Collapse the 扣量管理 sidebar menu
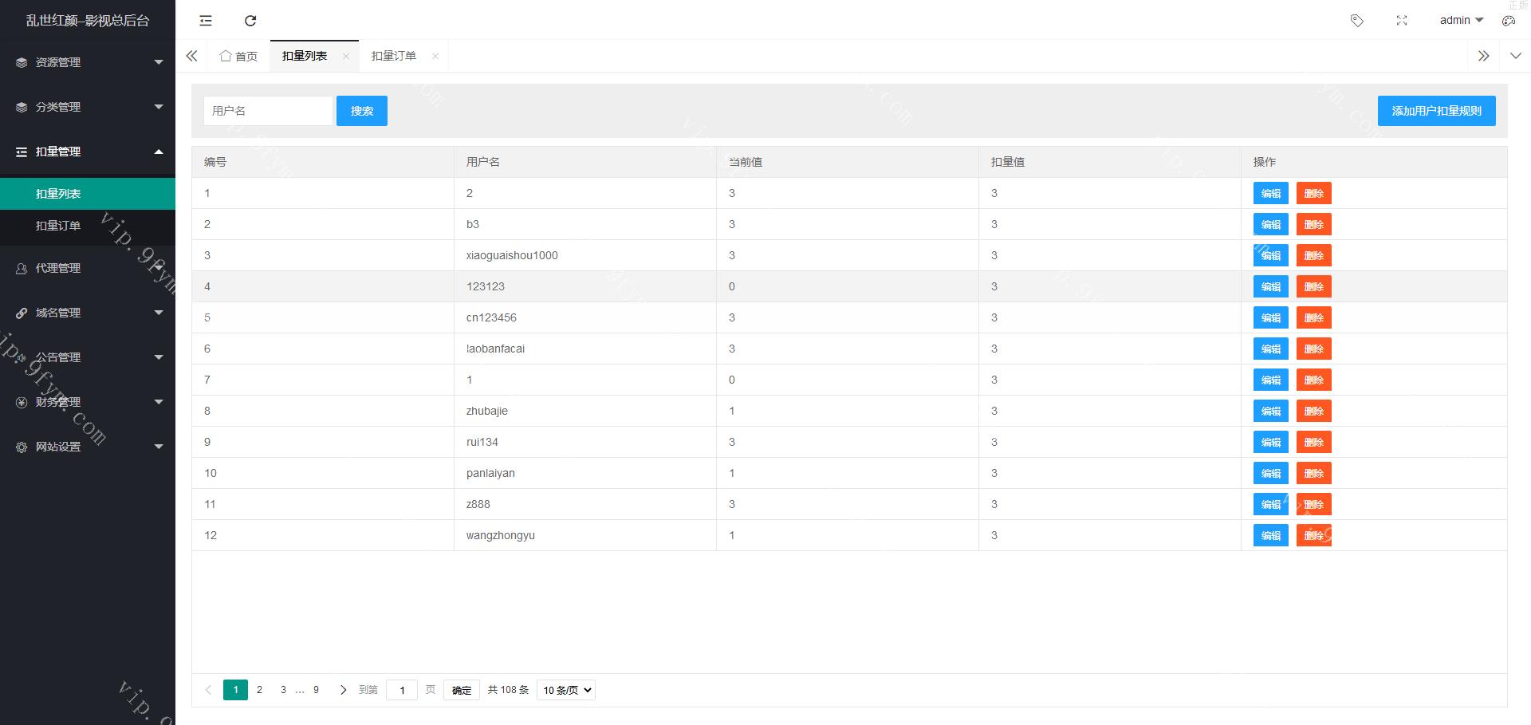The image size is (1531, 725). click(x=88, y=152)
